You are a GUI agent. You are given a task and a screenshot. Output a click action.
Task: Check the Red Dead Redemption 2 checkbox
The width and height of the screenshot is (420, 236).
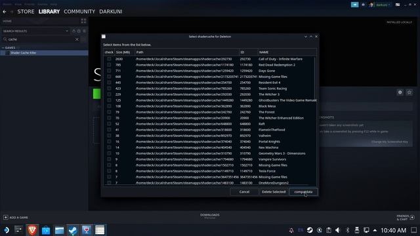pos(109,65)
